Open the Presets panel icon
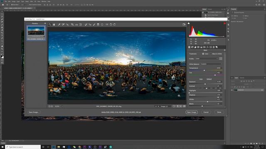The image size is (266, 149). 214,47
